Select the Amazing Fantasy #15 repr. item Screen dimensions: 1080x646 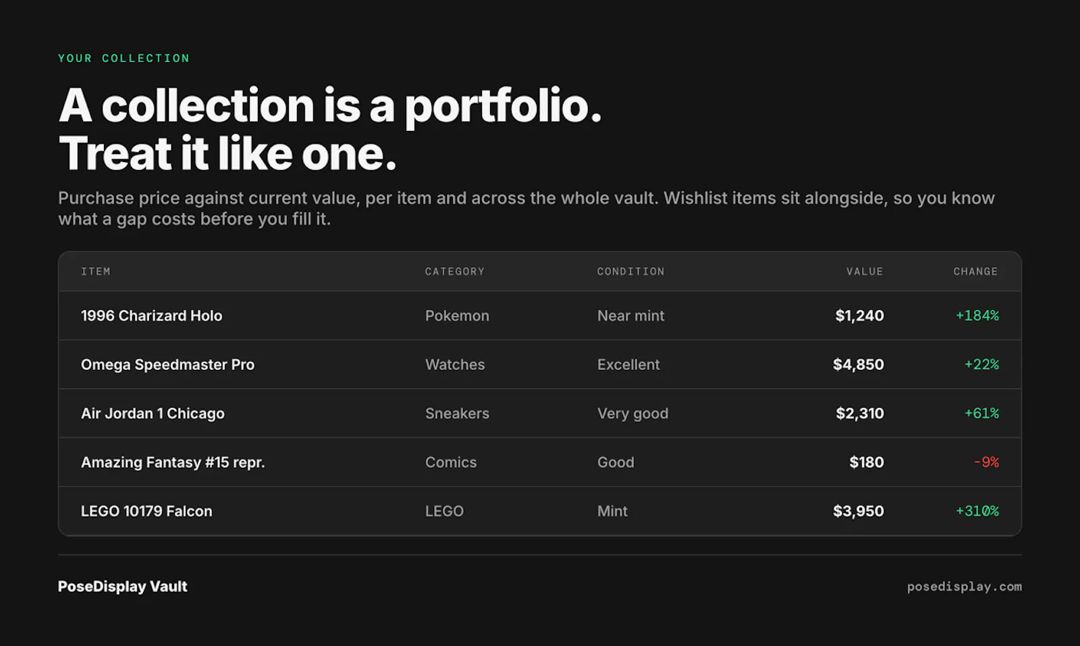click(173, 462)
